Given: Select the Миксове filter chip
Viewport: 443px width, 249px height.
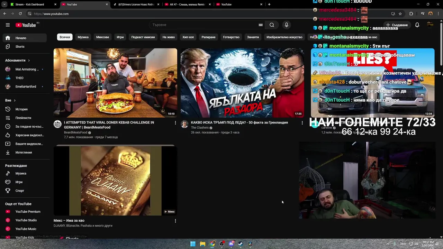Looking at the screenshot, I should (102, 37).
